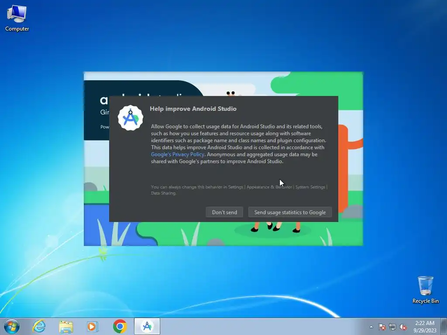
Task: Click the muted volume tray icon
Action: [403, 327]
